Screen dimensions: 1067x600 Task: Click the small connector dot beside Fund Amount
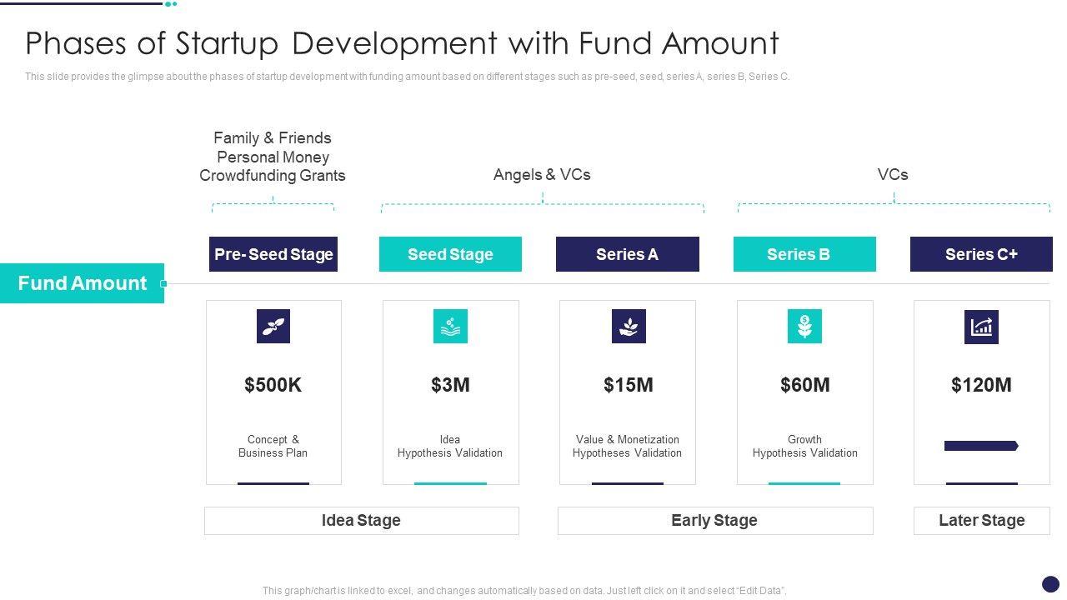164,284
